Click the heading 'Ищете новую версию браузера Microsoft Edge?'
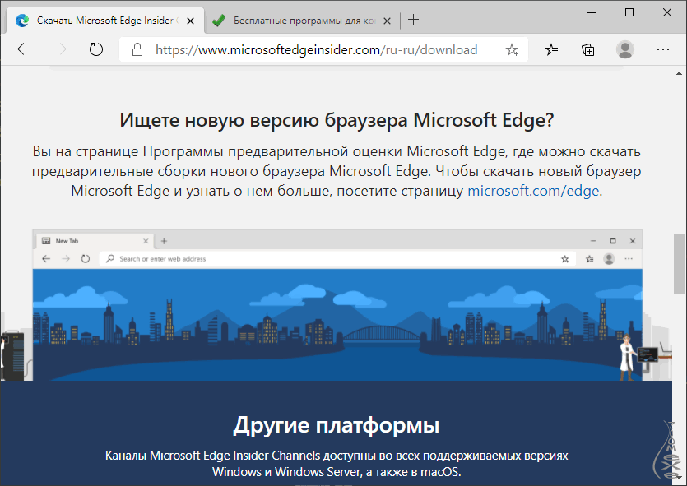This screenshot has height=486, width=687. [337, 120]
